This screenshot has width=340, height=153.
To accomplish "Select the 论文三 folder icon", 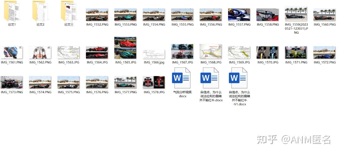I will click(69, 11).
